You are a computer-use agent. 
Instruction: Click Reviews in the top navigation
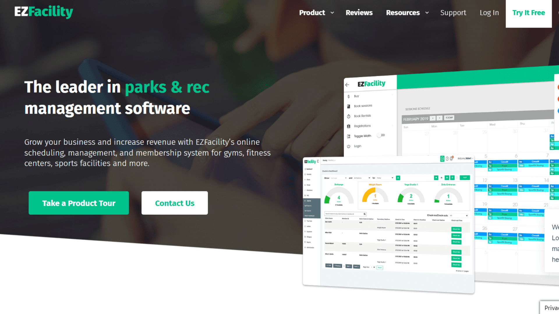359,13
